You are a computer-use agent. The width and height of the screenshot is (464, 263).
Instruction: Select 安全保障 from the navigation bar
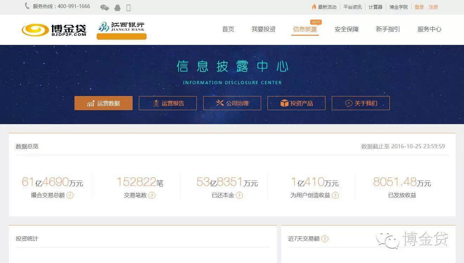(347, 29)
